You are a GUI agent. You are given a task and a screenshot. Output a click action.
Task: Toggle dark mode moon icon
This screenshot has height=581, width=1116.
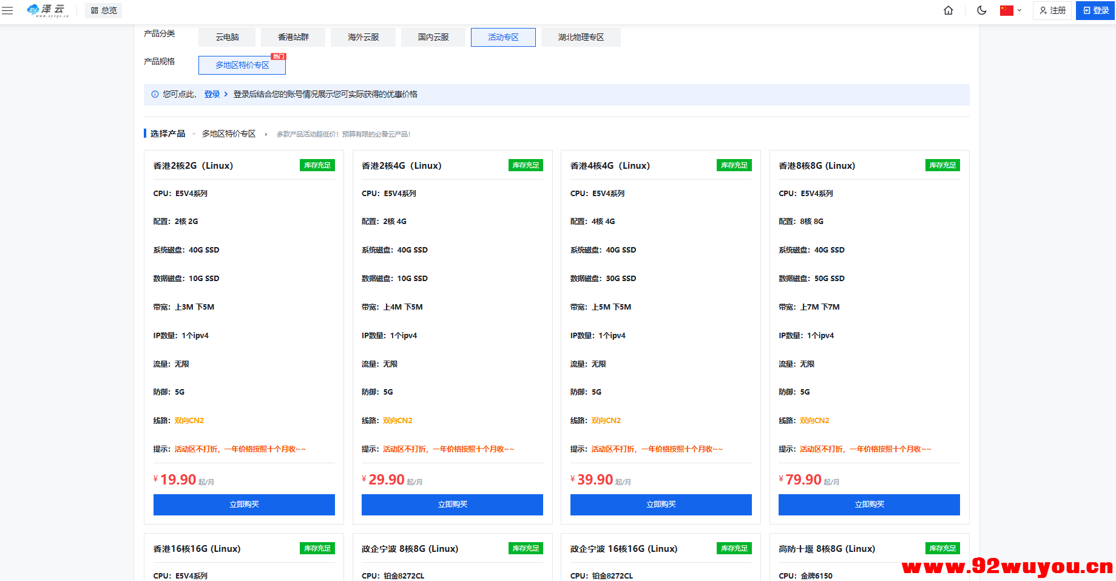coord(981,10)
